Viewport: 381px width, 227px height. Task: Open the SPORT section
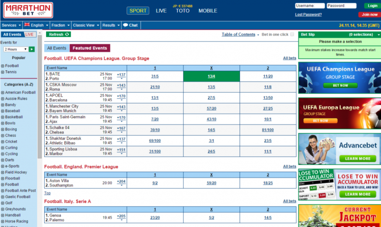[x=138, y=11]
